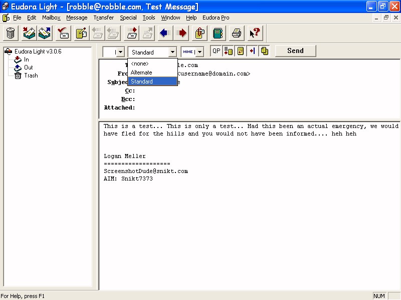This screenshot has height=300, width=401.
Task: Click the NUM indicator in the status bar
Action: pyautogui.click(x=379, y=296)
